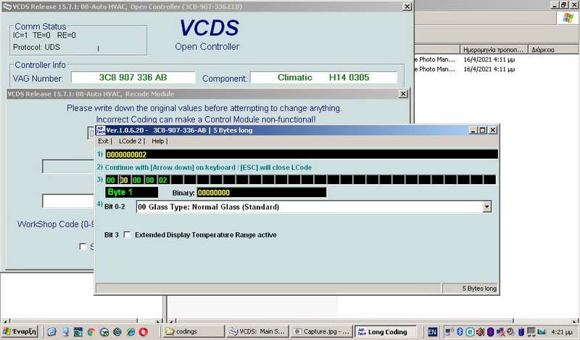Viewport: 580px width, 340px height.
Task: Click the Διάρκεια column header
Action: pos(554,49)
